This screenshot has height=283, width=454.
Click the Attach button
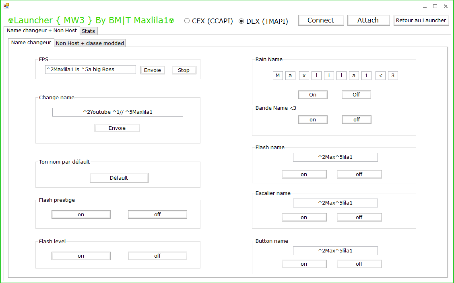click(x=368, y=20)
